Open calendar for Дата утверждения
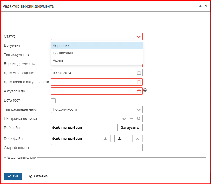This screenshot has width=211, height=184. [139, 73]
